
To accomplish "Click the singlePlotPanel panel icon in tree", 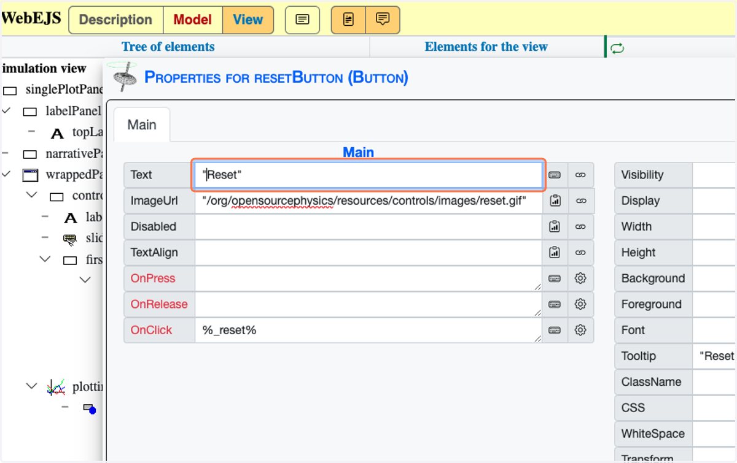I will [x=10, y=90].
